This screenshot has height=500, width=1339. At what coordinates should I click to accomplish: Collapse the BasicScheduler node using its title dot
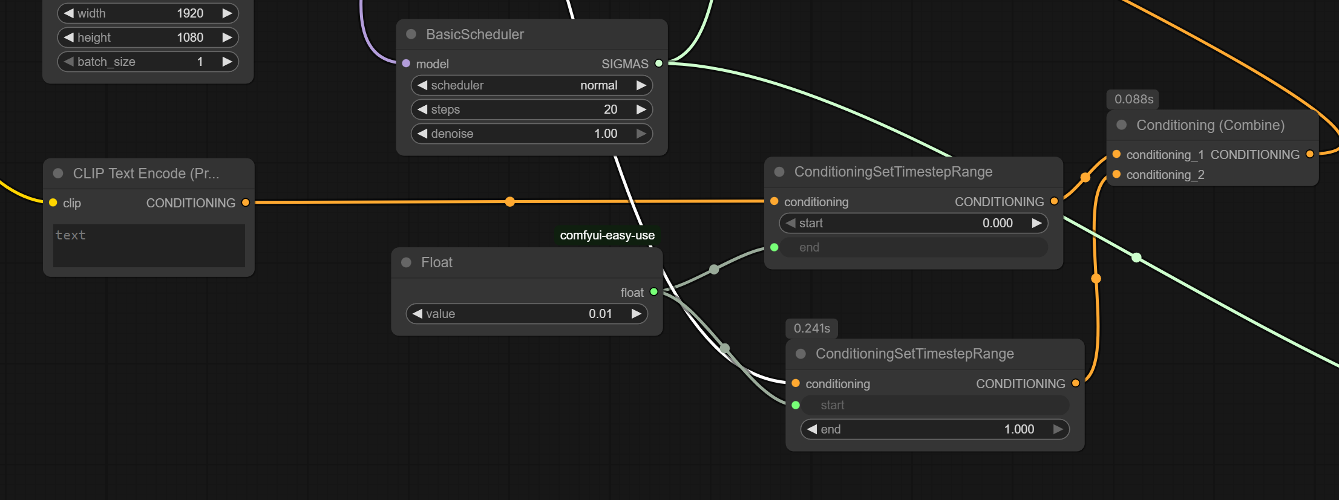411,34
